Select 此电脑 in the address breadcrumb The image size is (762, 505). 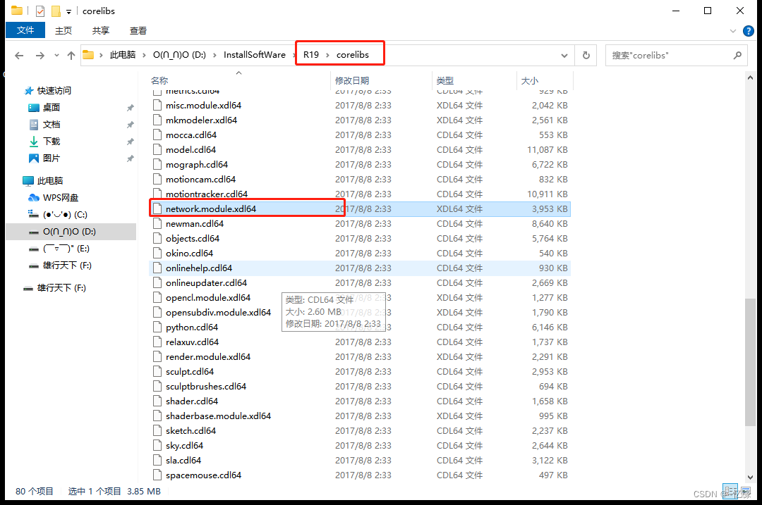click(123, 55)
